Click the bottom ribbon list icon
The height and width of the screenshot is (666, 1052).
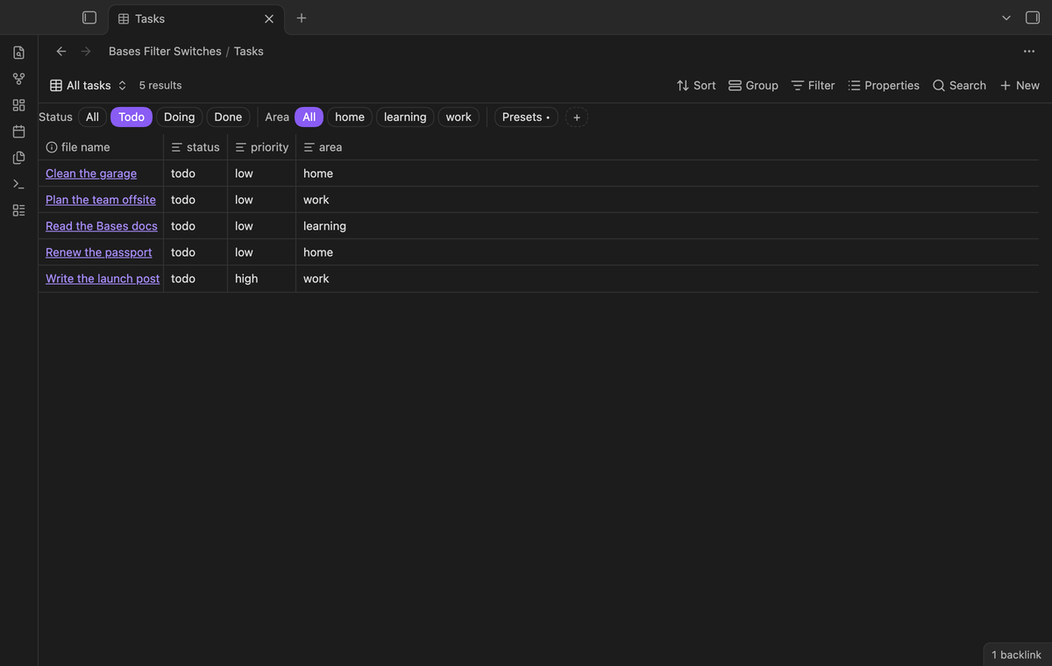point(18,210)
